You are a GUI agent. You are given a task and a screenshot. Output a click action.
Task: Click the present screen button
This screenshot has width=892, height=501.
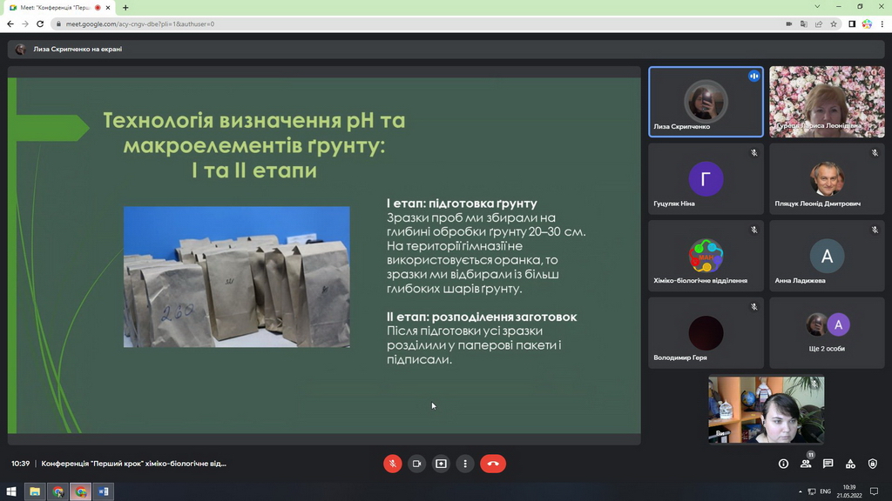(x=441, y=464)
